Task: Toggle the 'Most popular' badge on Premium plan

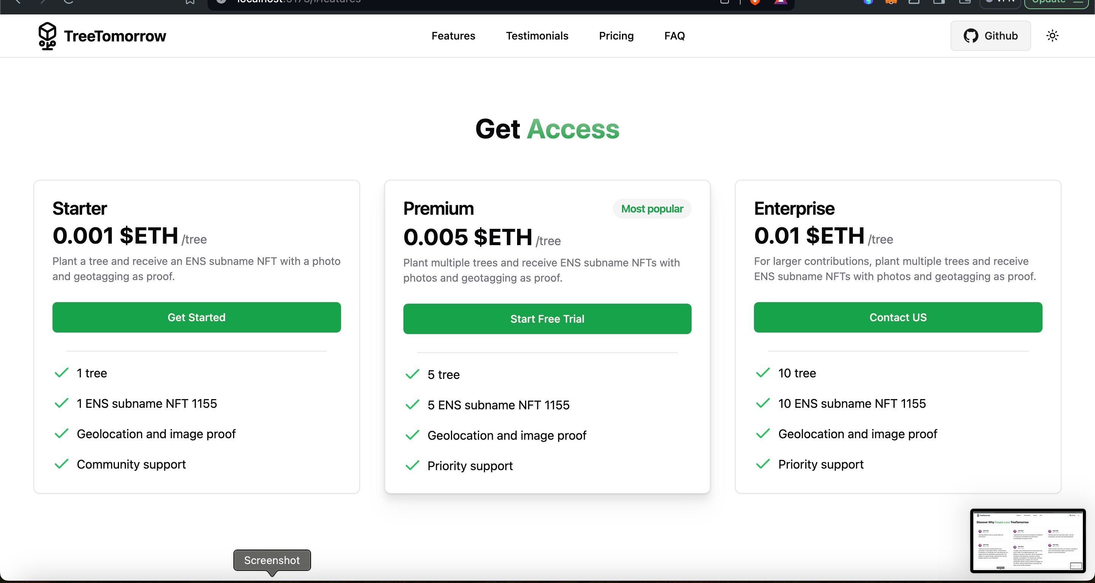Action: (x=651, y=209)
